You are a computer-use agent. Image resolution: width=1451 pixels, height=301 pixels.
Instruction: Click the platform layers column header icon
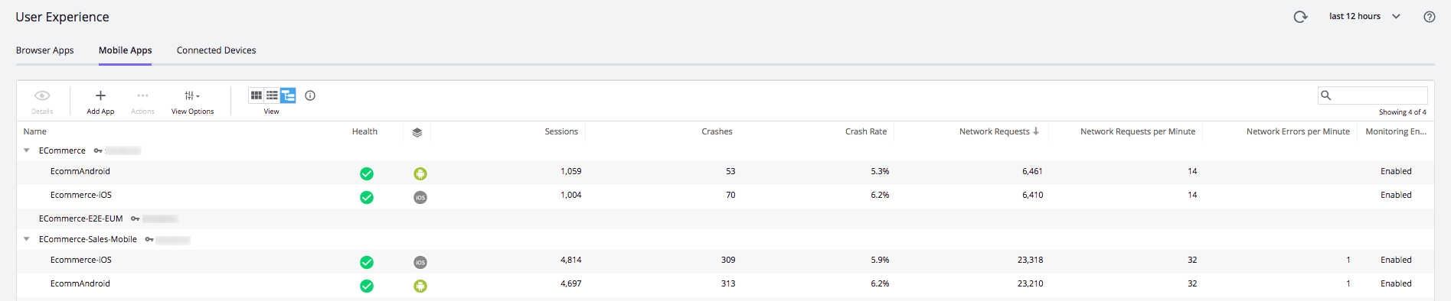[417, 132]
